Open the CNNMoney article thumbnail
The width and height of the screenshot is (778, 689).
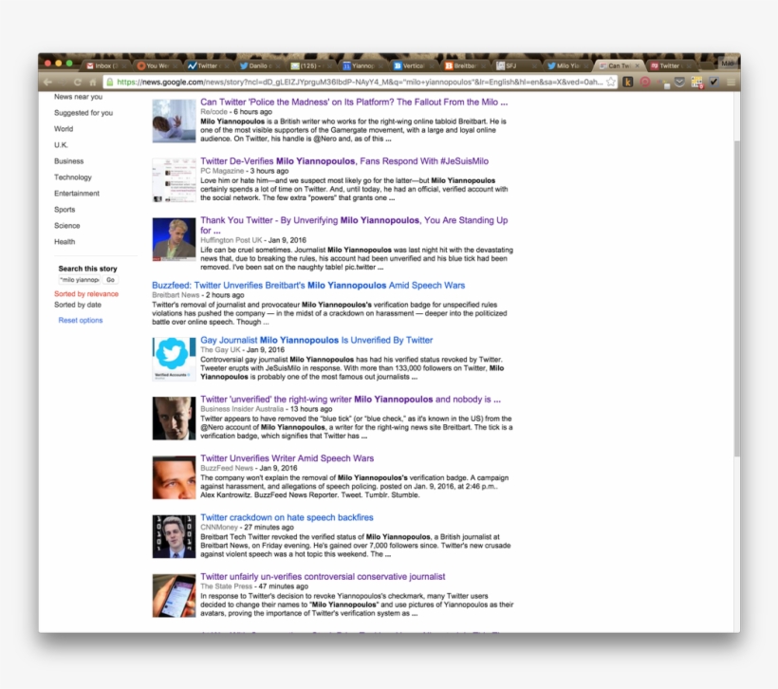coord(174,535)
